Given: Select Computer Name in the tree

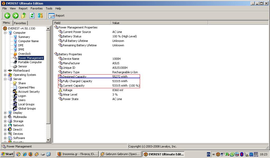Looking at the screenshot, I should click(x=28, y=41).
